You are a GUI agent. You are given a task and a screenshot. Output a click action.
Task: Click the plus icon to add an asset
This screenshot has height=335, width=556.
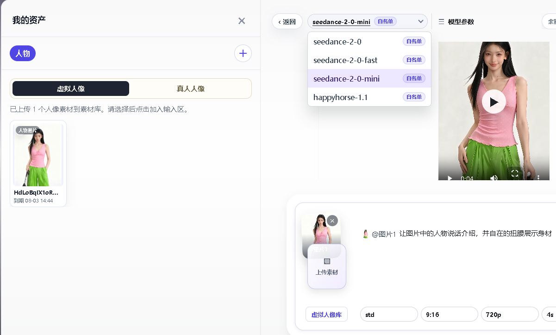tap(243, 53)
